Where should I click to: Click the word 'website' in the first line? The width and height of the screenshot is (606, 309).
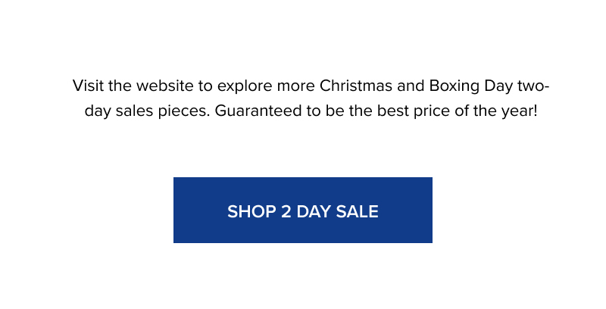(164, 86)
